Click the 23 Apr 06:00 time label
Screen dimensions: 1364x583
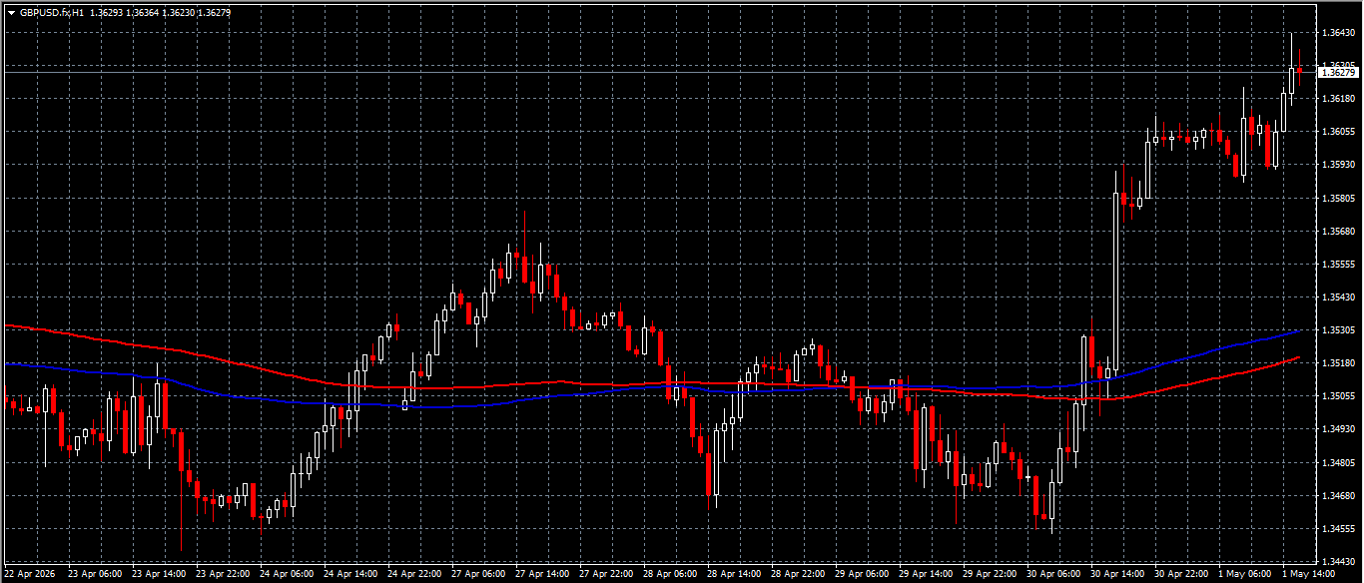[x=96, y=575]
